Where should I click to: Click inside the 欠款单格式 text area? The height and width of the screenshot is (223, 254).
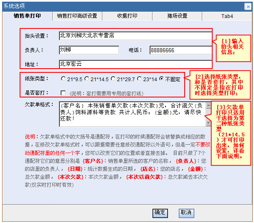132,113
